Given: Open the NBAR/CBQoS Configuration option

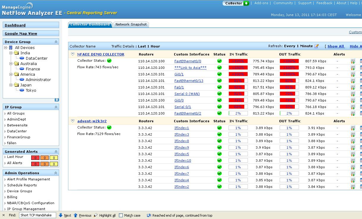Looking at the screenshot, I should tap(31, 203).
